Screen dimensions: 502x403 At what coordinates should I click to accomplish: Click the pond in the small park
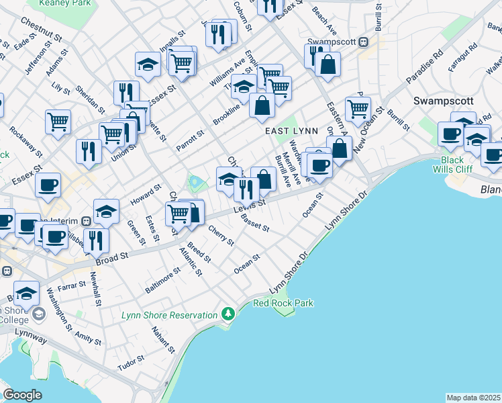pyautogui.click(x=195, y=182)
